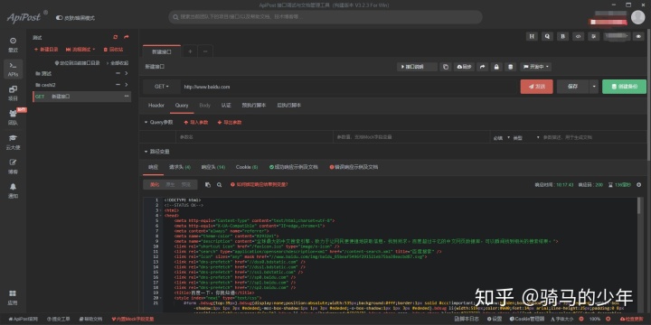Click the B toolbar icon at top right
The height and width of the screenshot is (325, 651).
click(562, 36)
